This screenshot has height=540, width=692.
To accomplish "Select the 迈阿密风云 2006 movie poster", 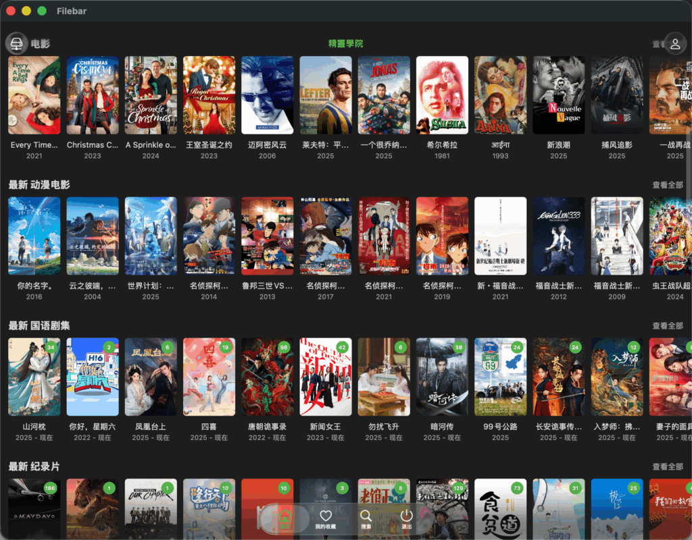I will tap(267, 95).
